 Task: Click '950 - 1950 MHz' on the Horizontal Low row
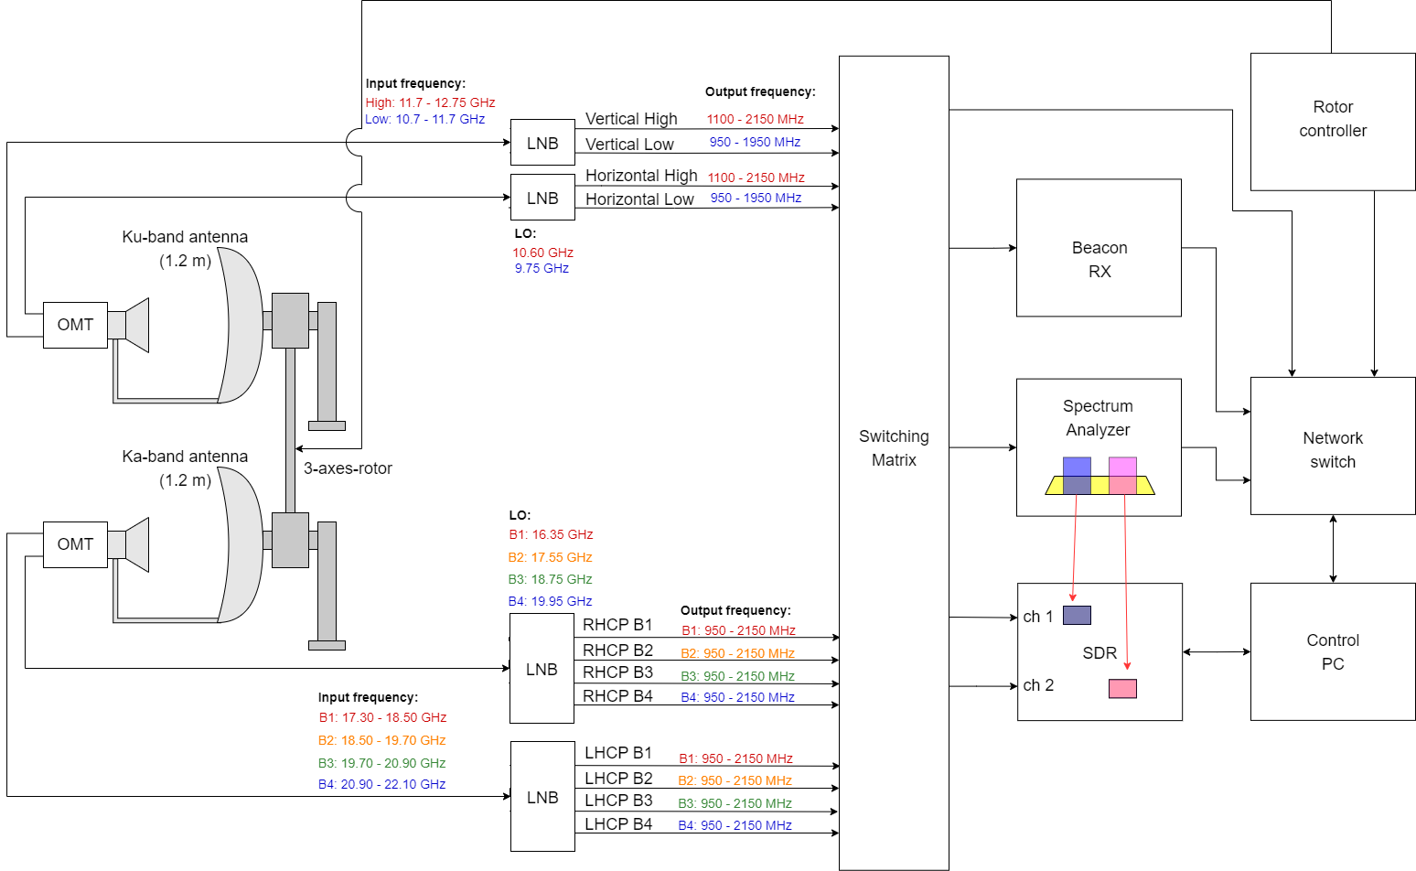coord(756,198)
